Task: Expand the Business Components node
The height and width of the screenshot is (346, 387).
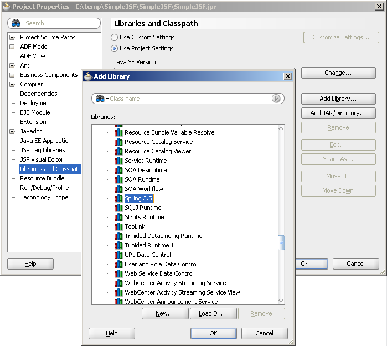Action: pos(12,75)
